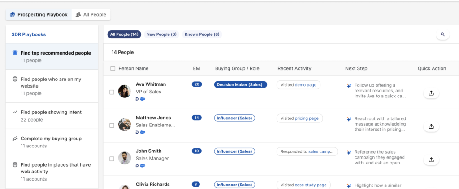Click the AI sparkle icon beside Ava's next step
The width and height of the screenshot is (459, 189).
pos(349,85)
